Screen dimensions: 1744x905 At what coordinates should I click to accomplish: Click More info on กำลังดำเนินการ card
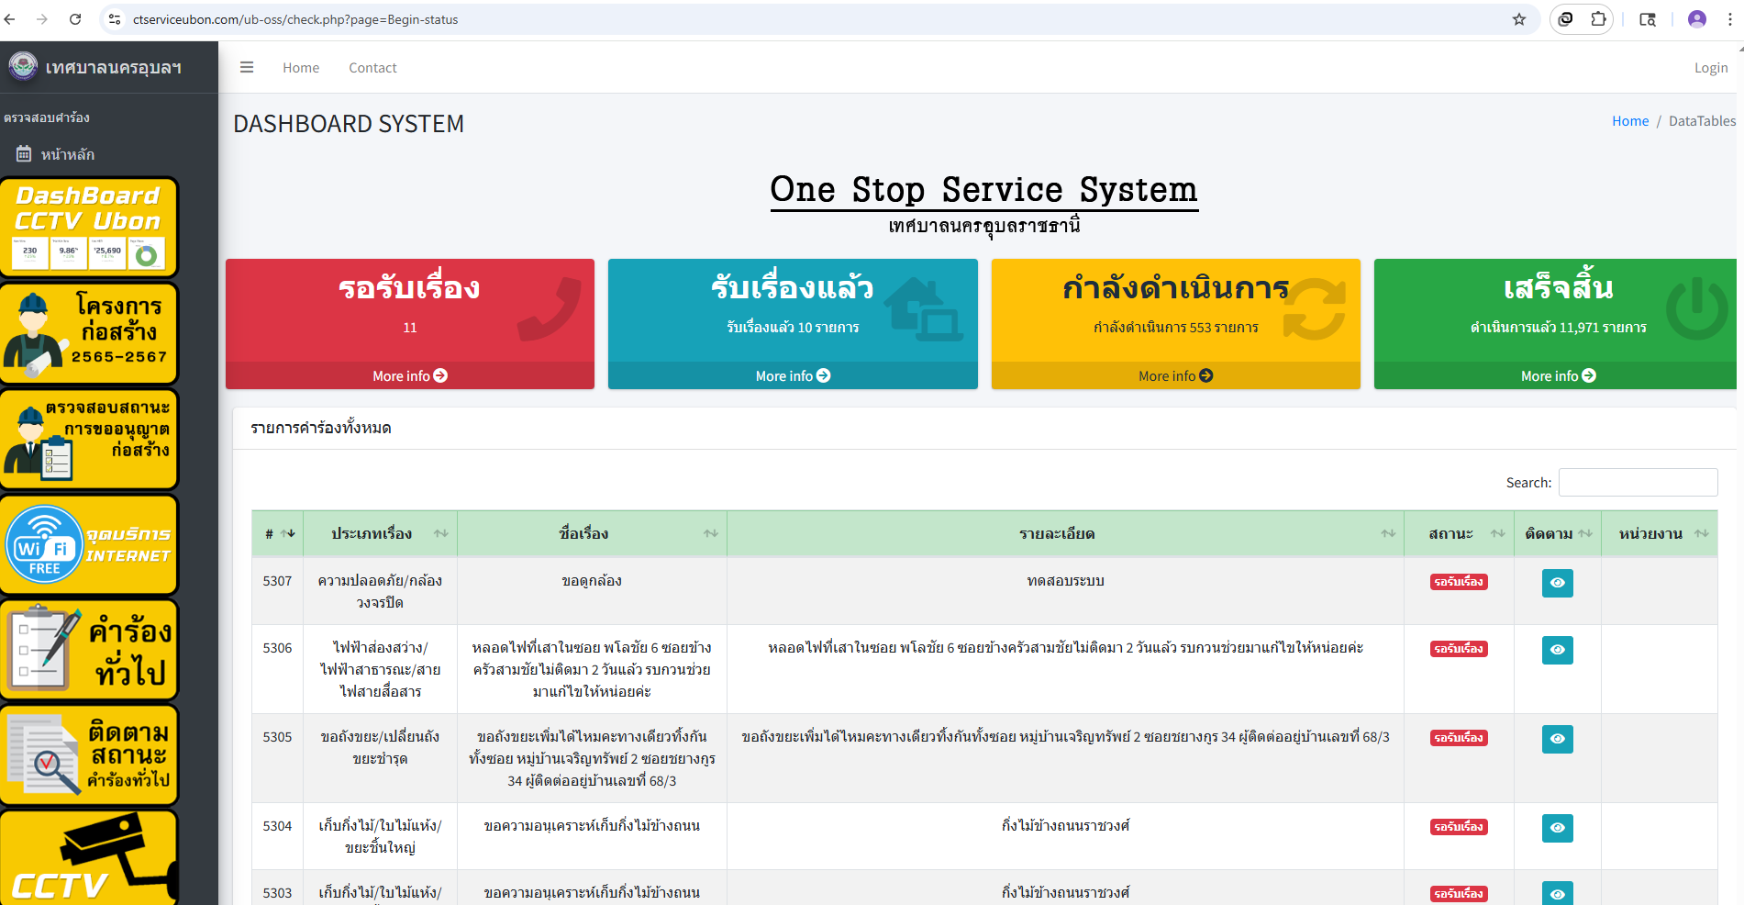pos(1176,375)
